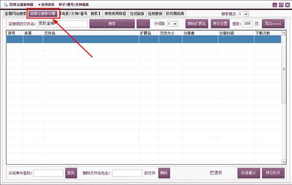
Task: Click scroll down arrow of results list
Action: tap(284, 162)
